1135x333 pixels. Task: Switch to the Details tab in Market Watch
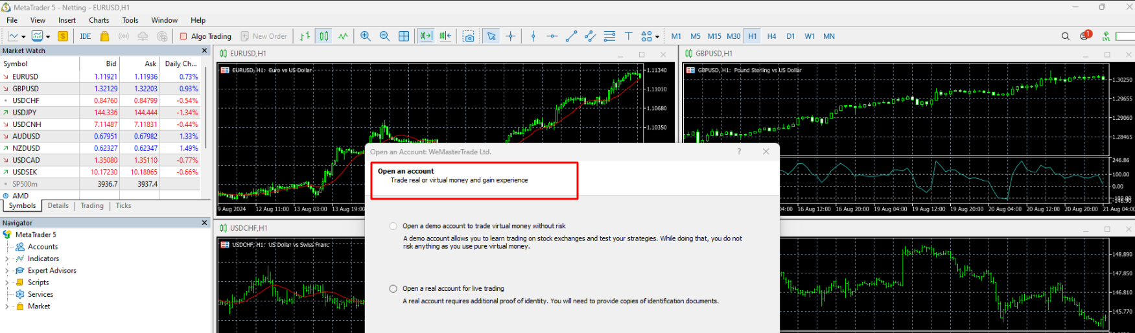pos(58,205)
